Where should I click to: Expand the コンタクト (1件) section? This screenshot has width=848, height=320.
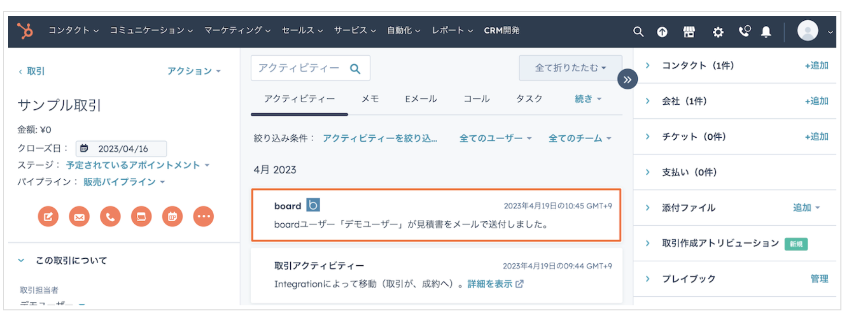(647, 66)
